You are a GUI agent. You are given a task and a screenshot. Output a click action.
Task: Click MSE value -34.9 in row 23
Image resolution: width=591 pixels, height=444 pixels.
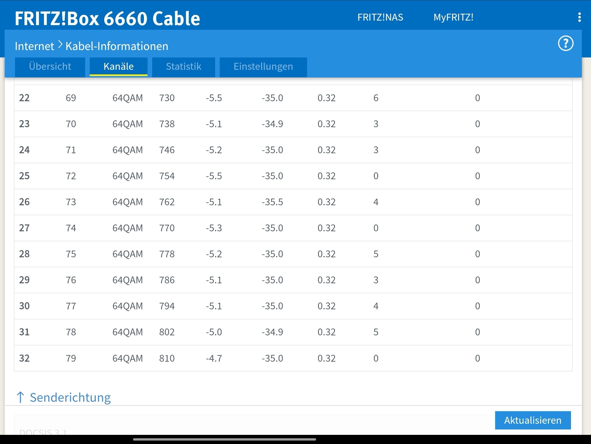pyautogui.click(x=272, y=124)
